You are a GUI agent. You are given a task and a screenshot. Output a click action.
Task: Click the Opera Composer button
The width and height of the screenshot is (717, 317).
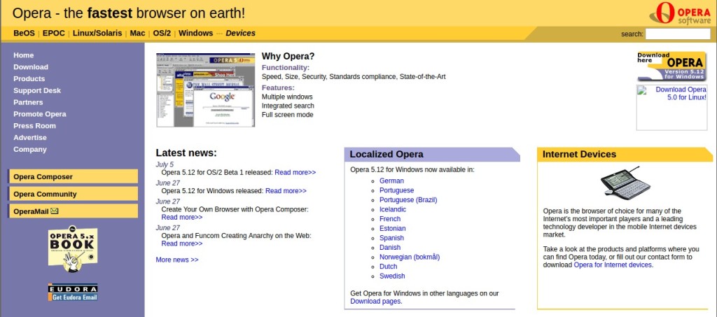73,176
